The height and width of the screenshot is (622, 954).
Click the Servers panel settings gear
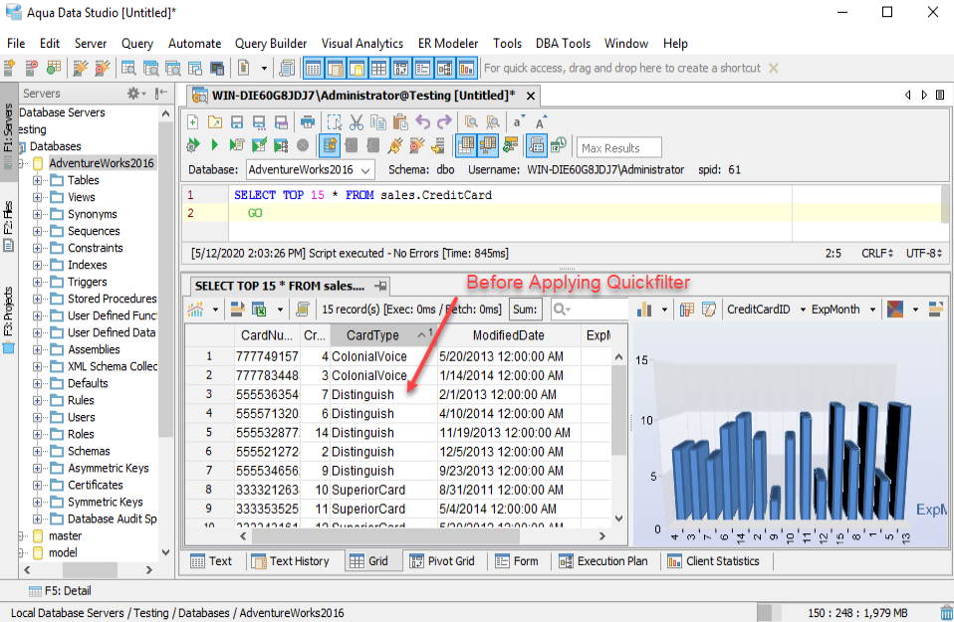tap(133, 94)
